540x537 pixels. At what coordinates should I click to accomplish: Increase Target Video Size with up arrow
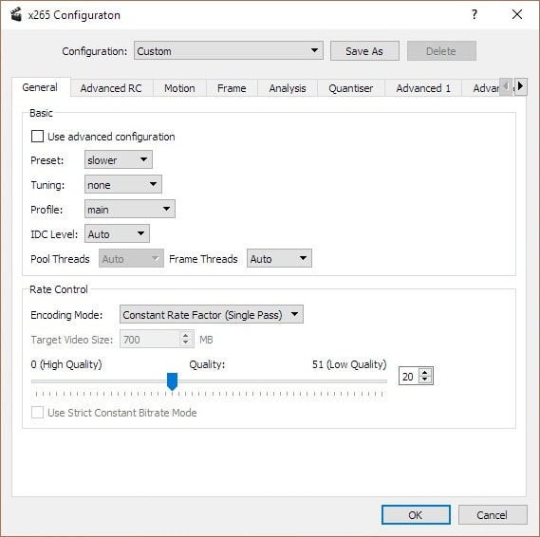tap(186, 335)
